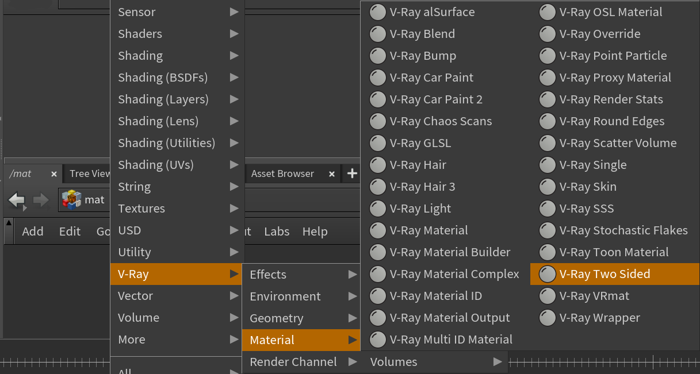This screenshot has width=700, height=374.
Task: Expand the Shading (Lens) submenu arrow
Action: point(234,121)
